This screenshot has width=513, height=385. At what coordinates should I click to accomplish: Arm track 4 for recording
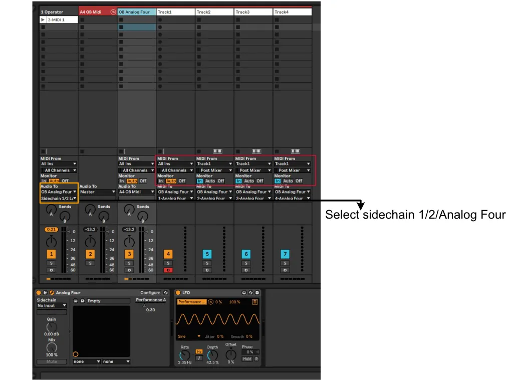[168, 270]
